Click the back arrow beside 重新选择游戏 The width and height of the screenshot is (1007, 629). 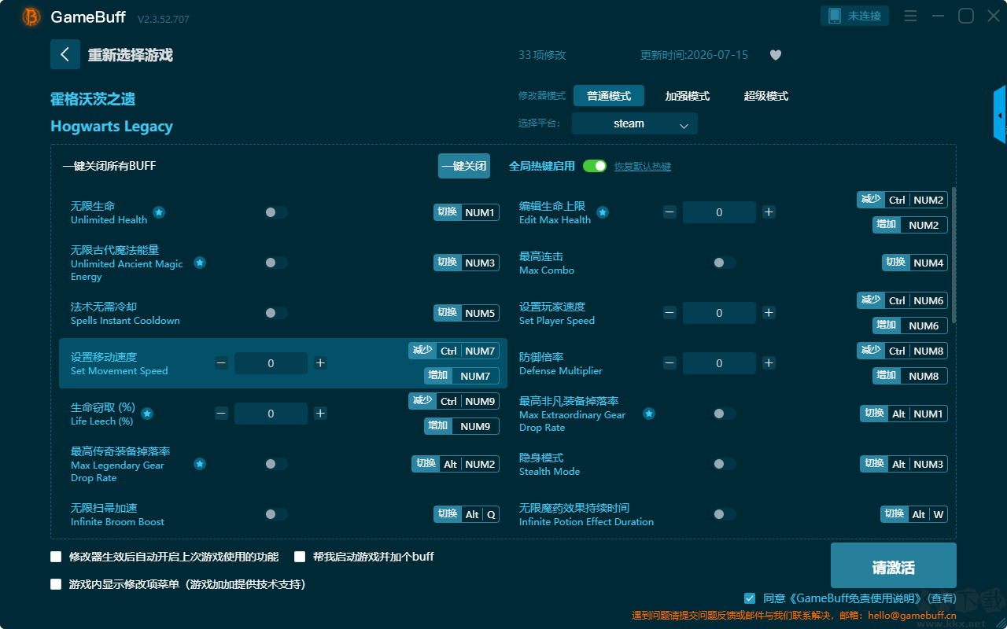(x=65, y=54)
